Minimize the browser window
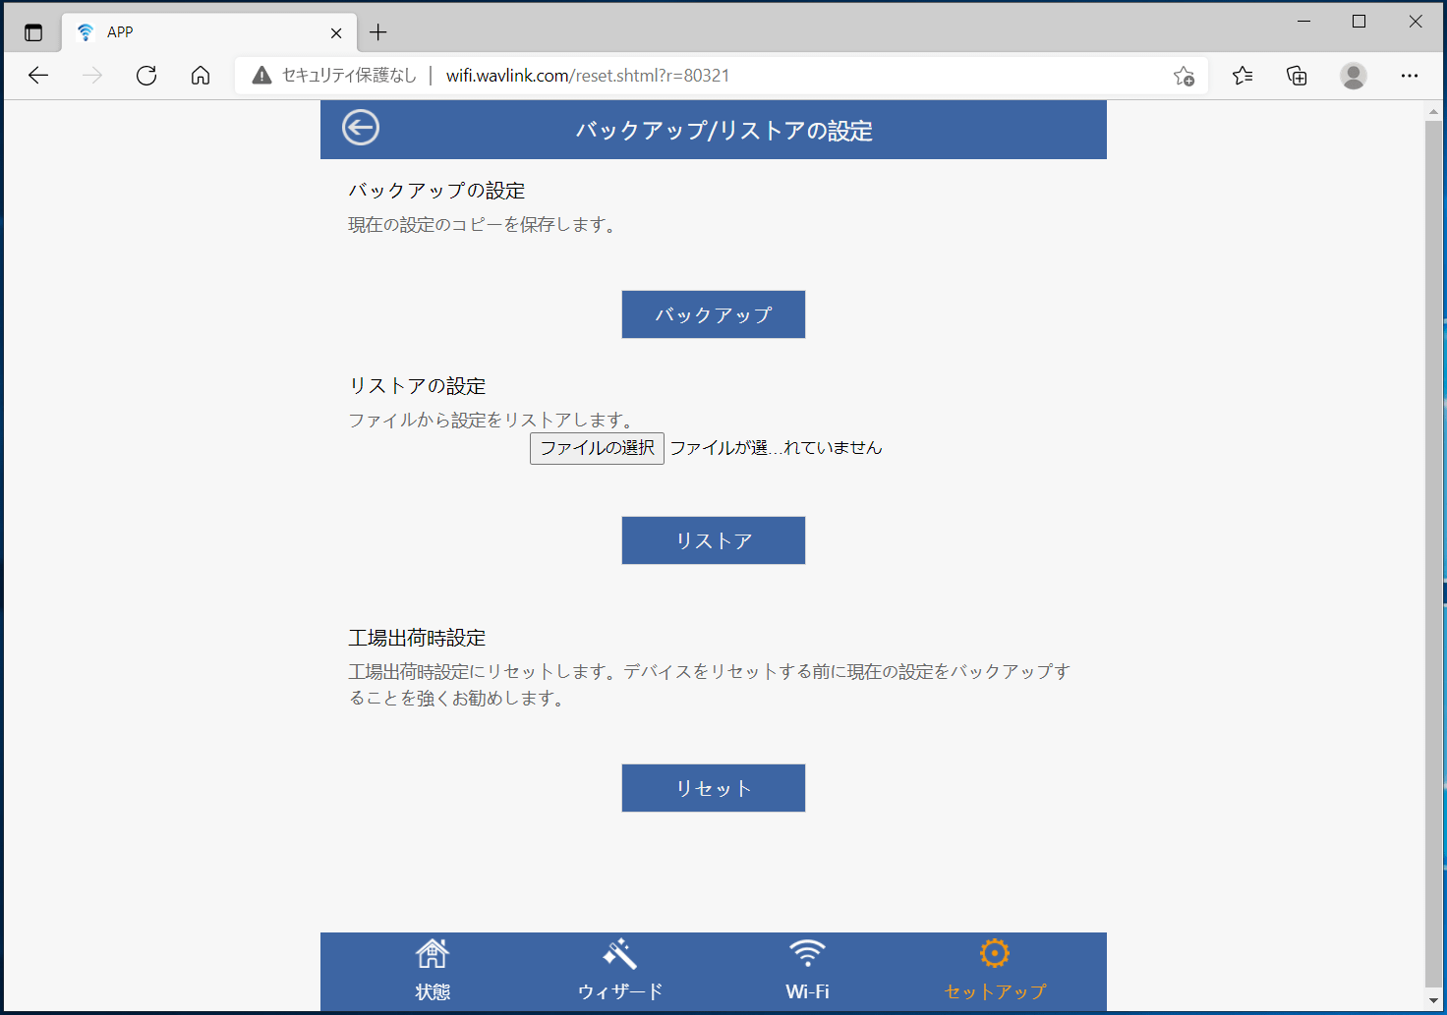Viewport: 1447px width, 1015px height. pyautogui.click(x=1304, y=22)
